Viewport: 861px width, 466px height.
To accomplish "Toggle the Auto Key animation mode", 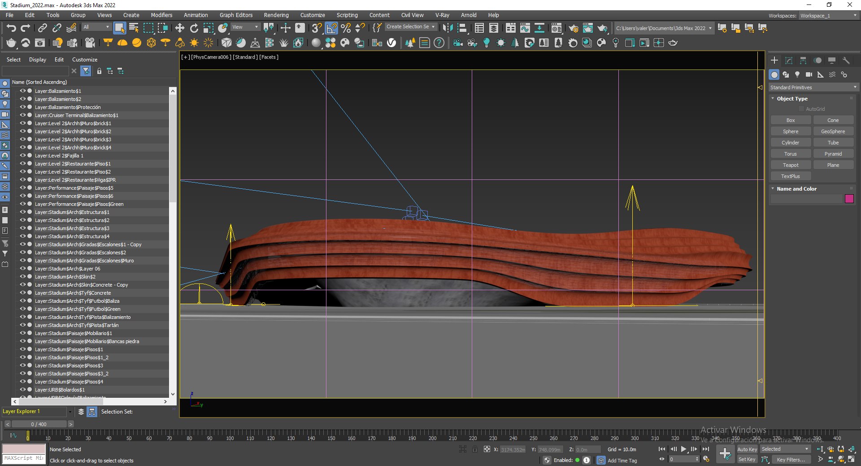I will coord(747,449).
